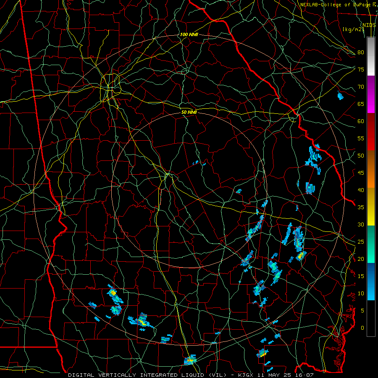Click the 60 value on the scale

point(361,121)
